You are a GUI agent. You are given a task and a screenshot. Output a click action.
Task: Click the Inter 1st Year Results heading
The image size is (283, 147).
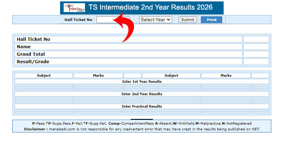point(141,82)
